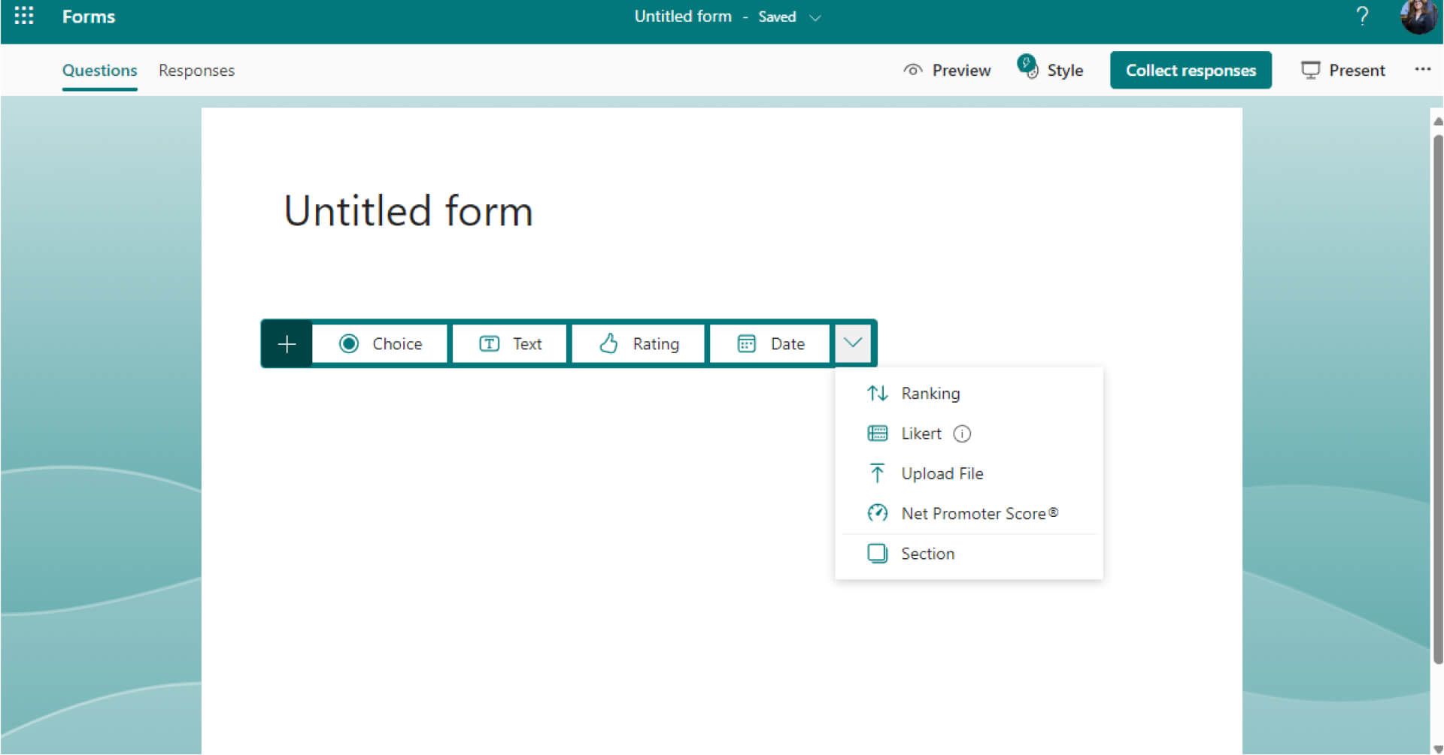Select Likert question type
This screenshot has width=1444, height=755.
click(x=969, y=433)
